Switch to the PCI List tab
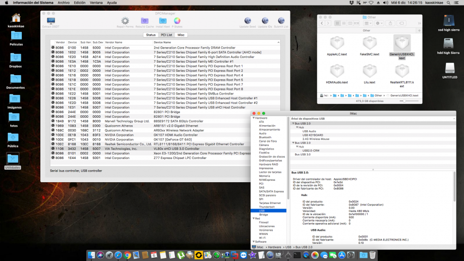Viewport: 464px width, 261px height. coord(166,35)
